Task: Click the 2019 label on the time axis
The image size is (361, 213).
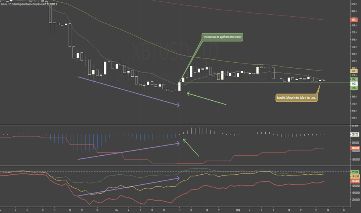Action: pos(238,210)
